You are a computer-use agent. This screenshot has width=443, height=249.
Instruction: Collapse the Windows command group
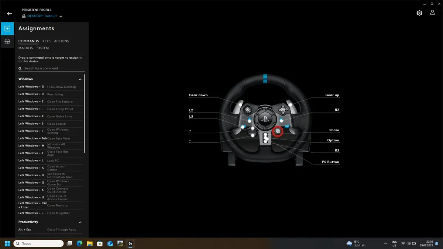coord(80,79)
